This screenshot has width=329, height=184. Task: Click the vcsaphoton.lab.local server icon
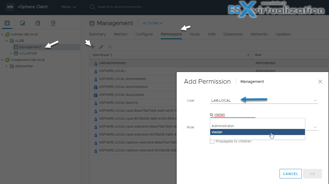point(7,60)
